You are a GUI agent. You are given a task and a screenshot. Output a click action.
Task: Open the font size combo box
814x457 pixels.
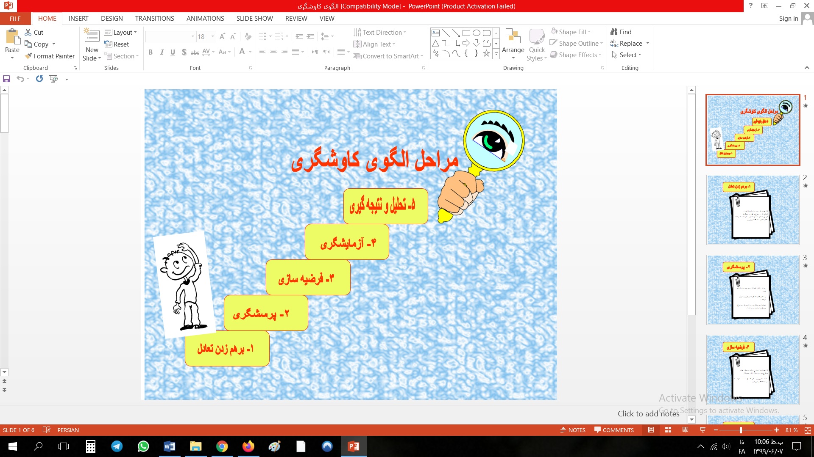[206, 37]
